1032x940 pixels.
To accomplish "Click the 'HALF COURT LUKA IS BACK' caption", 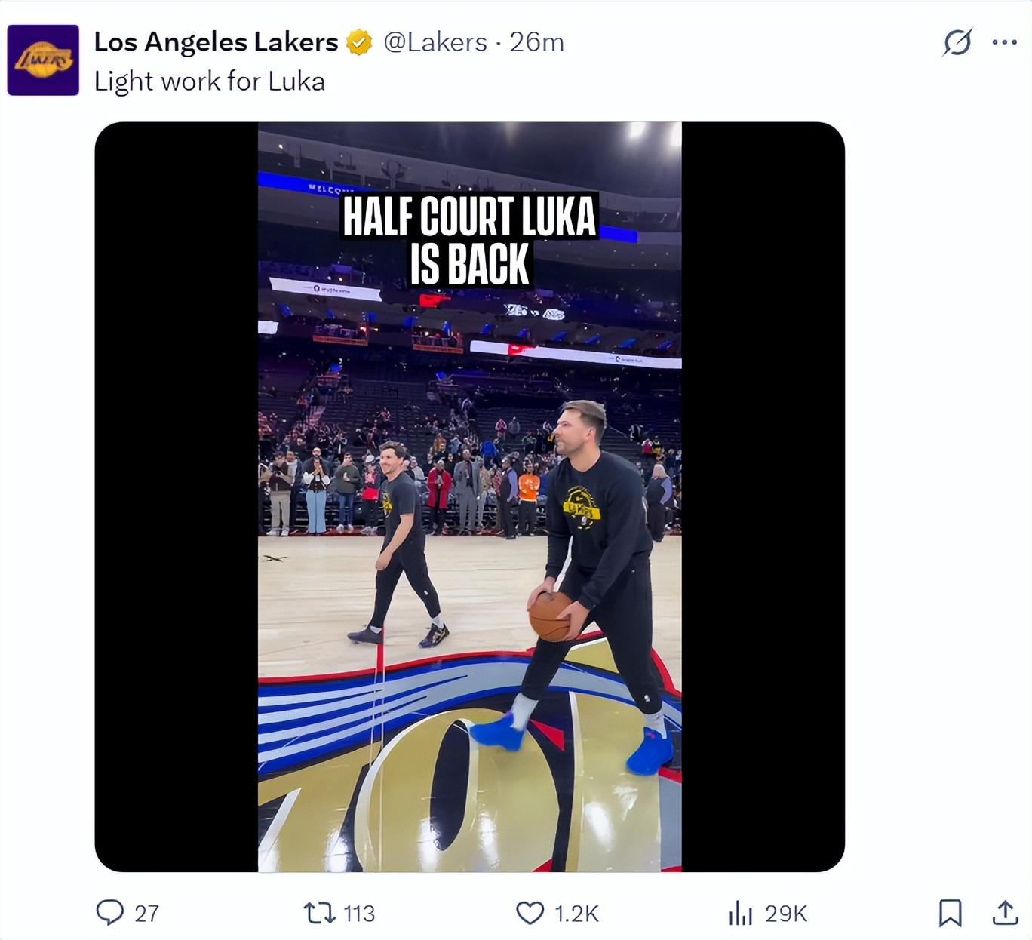I will point(469,240).
